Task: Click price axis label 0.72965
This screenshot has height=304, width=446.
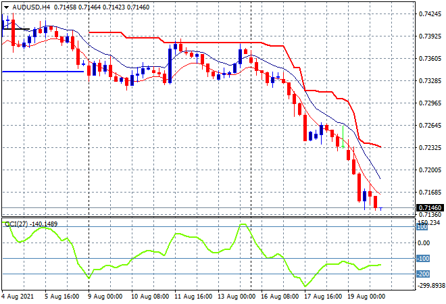Action: pos(430,103)
